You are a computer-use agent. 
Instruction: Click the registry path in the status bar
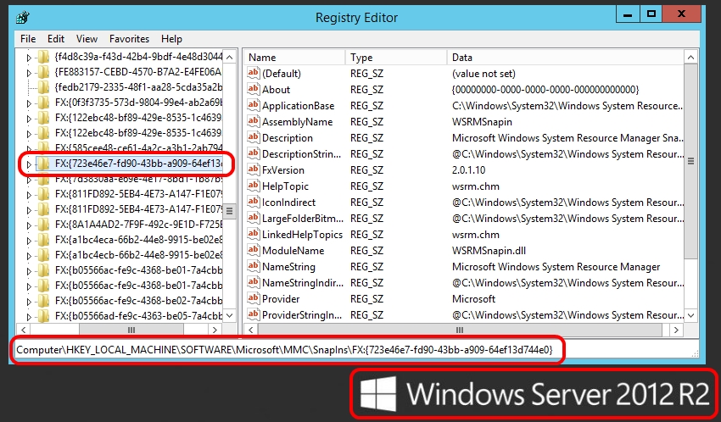tap(284, 350)
